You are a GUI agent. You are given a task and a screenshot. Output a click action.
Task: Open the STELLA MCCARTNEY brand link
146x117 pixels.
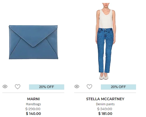pos(105,99)
